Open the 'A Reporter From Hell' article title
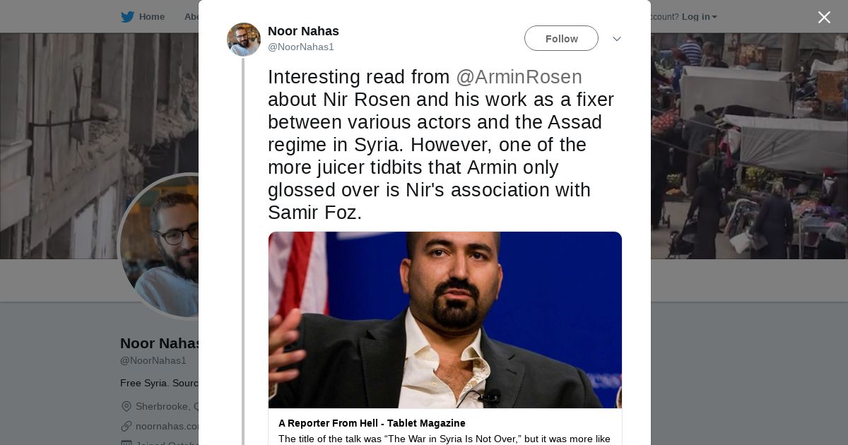Image resolution: width=848 pixels, height=445 pixels. pyautogui.click(x=372, y=423)
